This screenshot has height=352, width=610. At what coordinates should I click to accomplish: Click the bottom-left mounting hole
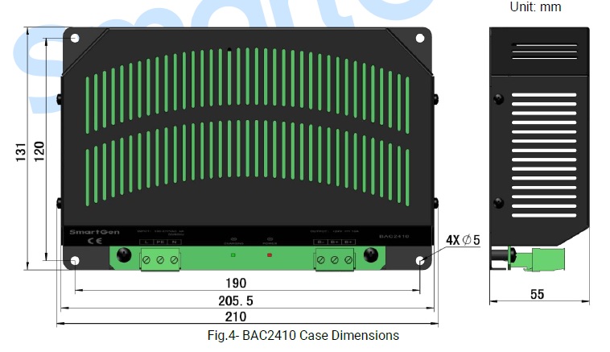click(x=75, y=260)
